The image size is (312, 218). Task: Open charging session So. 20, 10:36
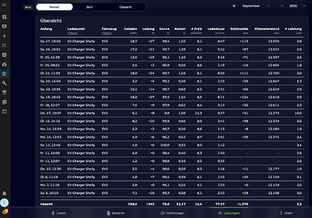coord(172,89)
